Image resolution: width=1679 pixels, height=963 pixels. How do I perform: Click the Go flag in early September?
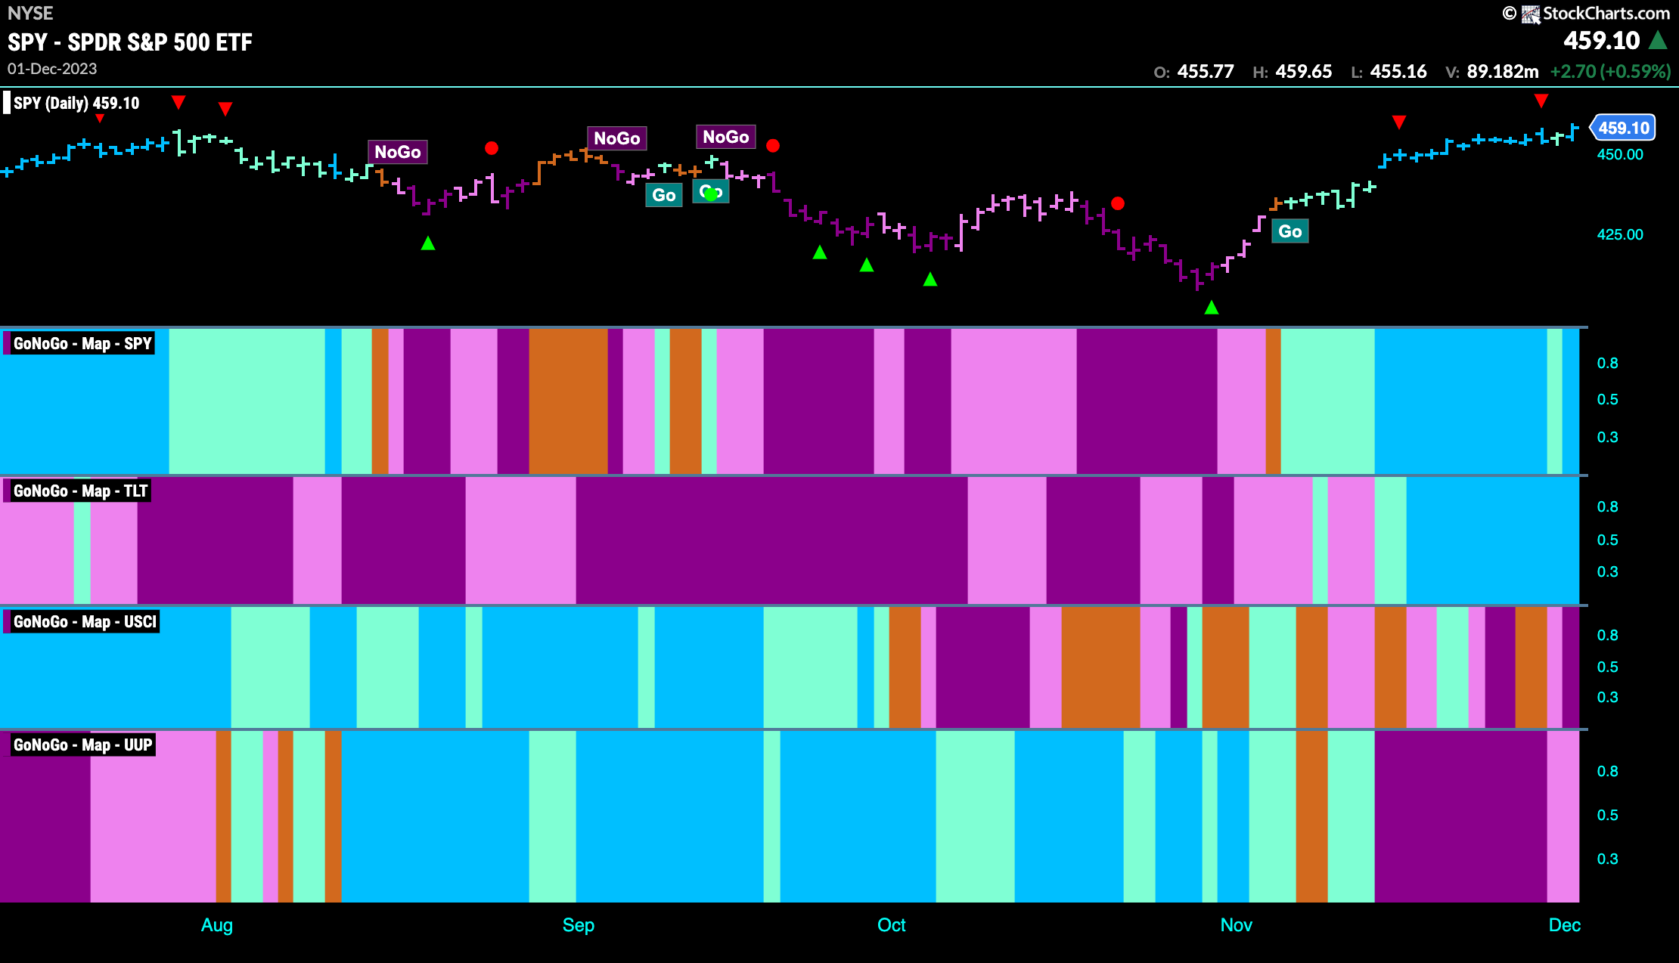point(664,195)
